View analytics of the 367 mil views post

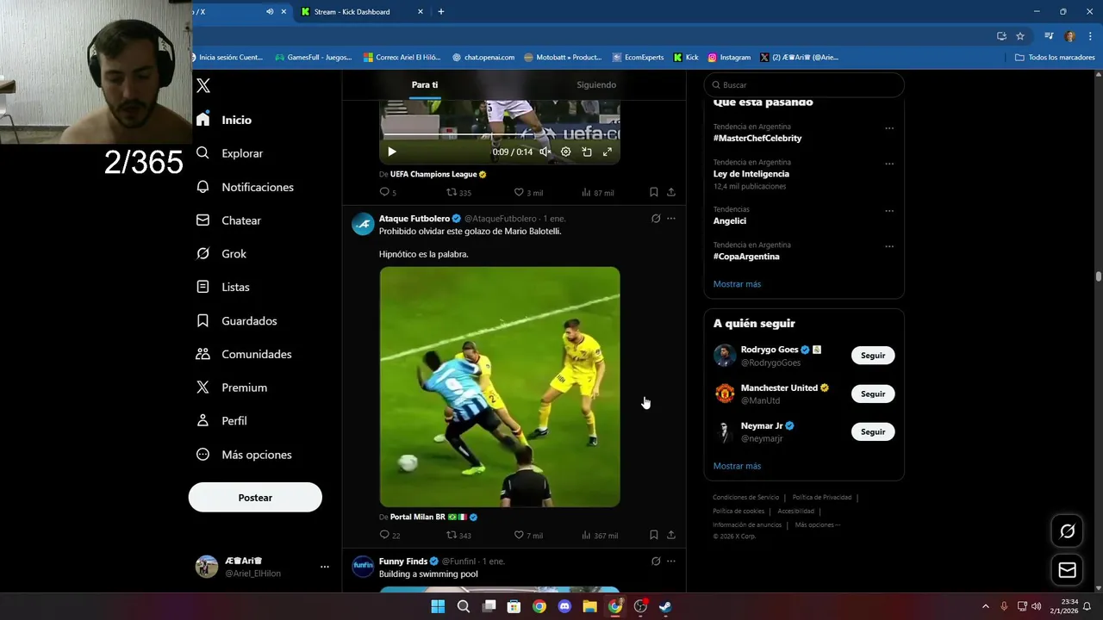tap(600, 535)
